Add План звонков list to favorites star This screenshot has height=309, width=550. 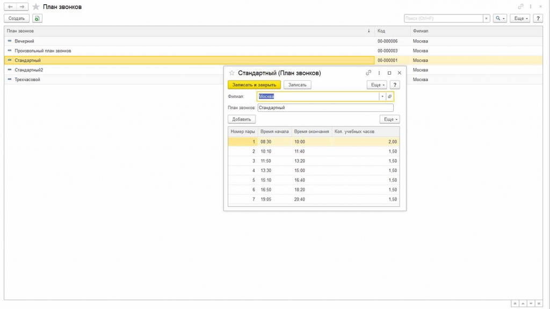coord(36,6)
